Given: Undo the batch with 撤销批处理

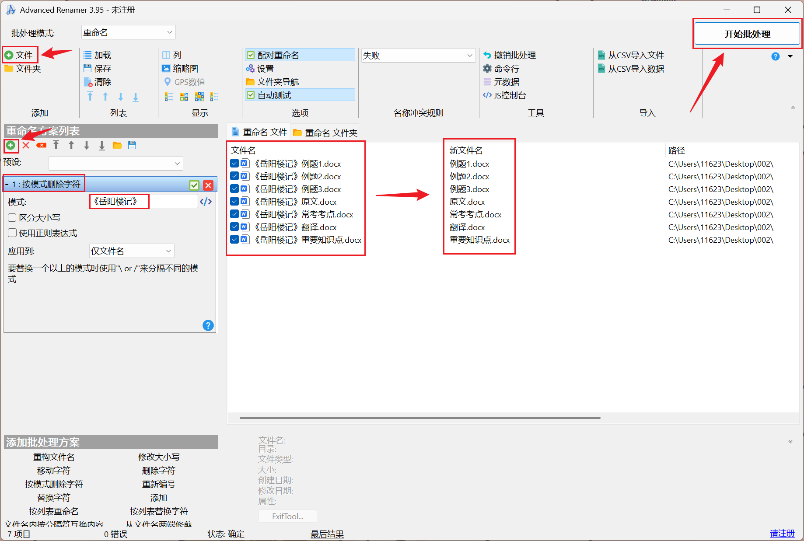Looking at the screenshot, I should pos(510,55).
